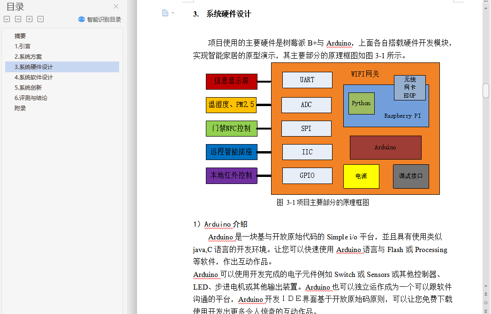491x314 pixels.
Task: Click the scrollbar up arrow
Action: point(486,8)
